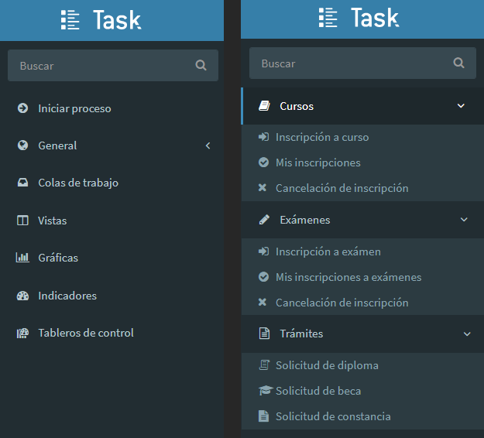Click the file icon beside Solicitud de constancia
This screenshot has height=438, width=484.
[263, 416]
